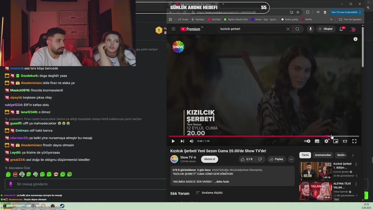Open Chrome media control icon
The width and height of the screenshot is (373, 210).
click(318, 12)
